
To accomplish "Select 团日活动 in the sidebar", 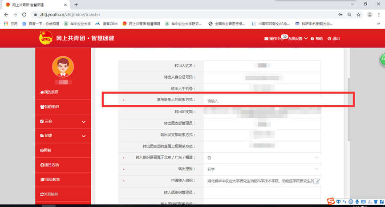I will click(x=49, y=165).
